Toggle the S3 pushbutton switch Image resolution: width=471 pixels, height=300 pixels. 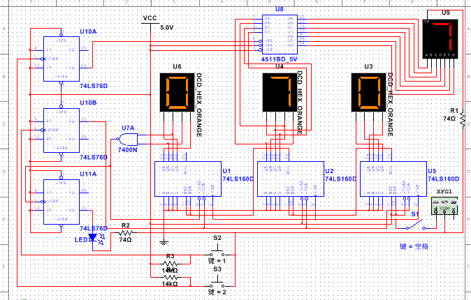tap(217, 283)
